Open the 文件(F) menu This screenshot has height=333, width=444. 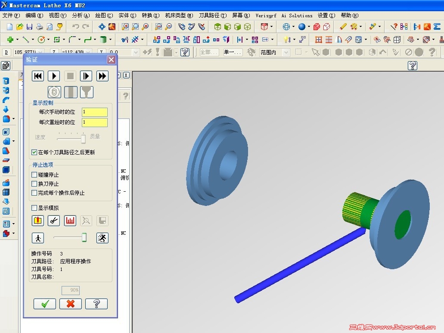pyautogui.click(x=11, y=16)
